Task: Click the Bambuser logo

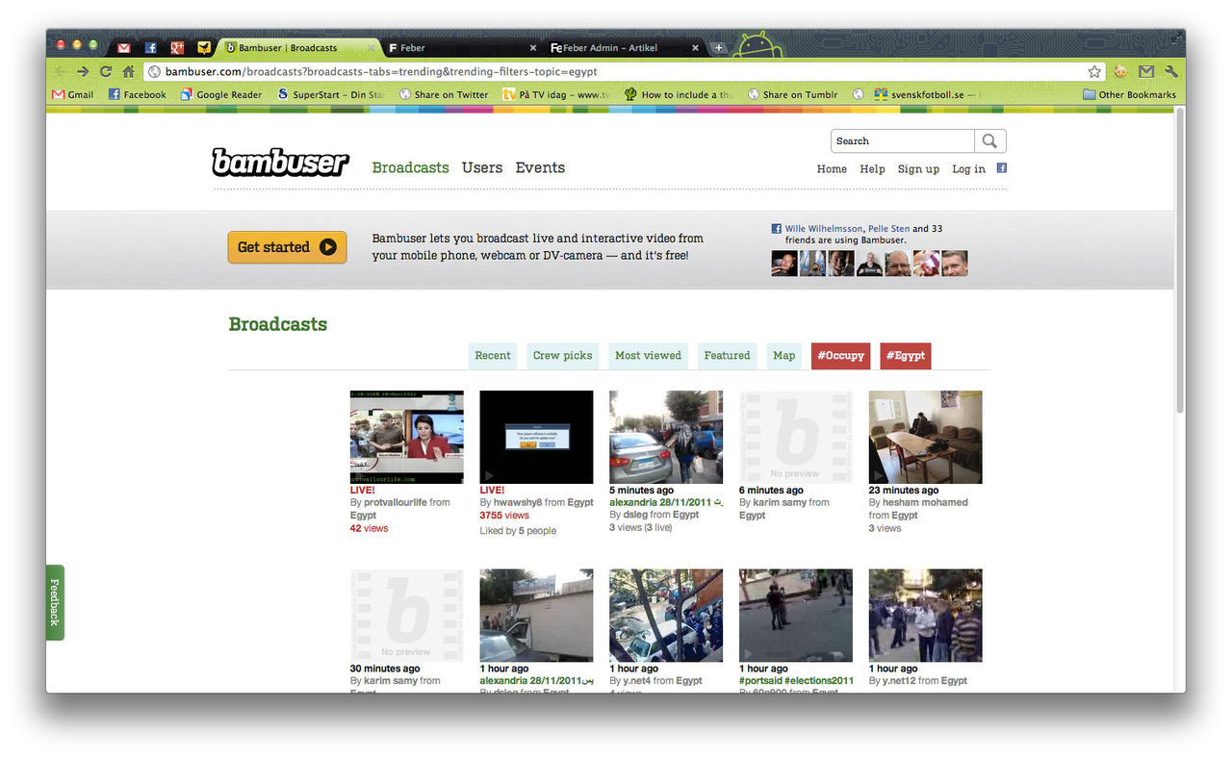Action: click(x=280, y=163)
